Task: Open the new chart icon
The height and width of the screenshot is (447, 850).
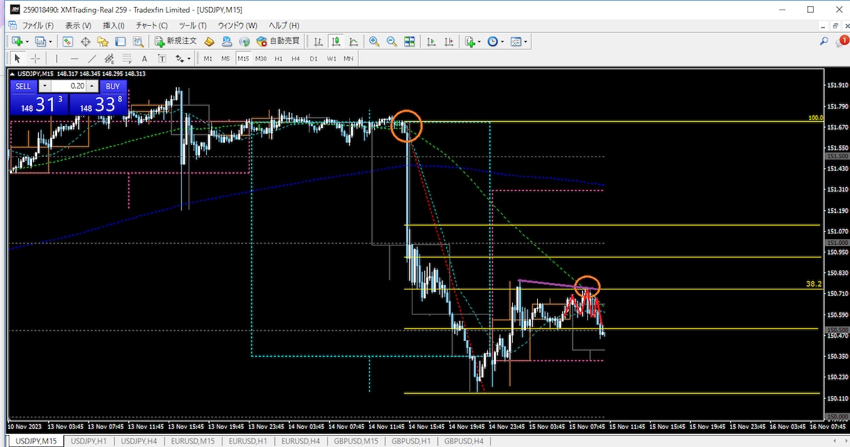Action: click(17, 42)
